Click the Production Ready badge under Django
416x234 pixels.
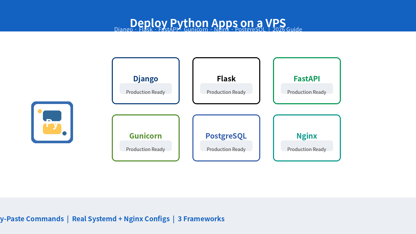click(x=146, y=89)
